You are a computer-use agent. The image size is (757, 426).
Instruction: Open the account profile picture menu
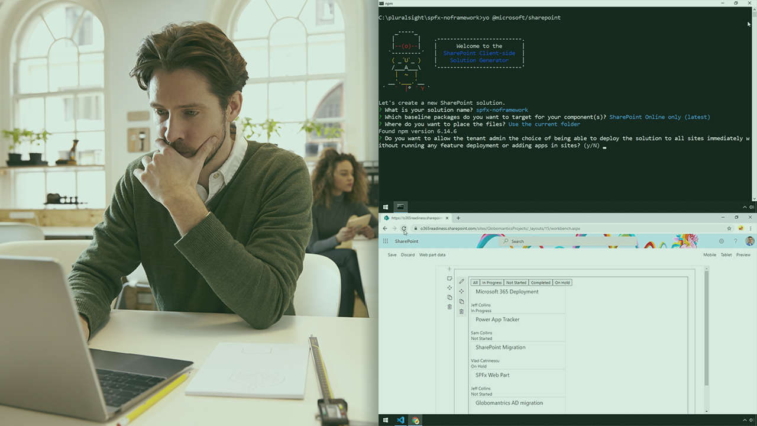750,241
